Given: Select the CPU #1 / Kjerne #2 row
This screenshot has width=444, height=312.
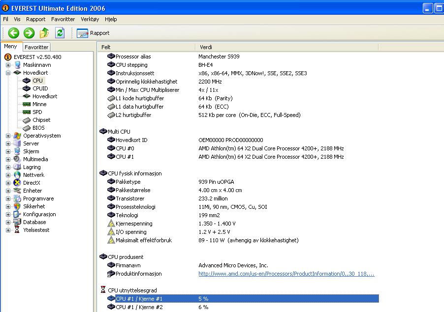Looking at the screenshot, I should [243, 307].
